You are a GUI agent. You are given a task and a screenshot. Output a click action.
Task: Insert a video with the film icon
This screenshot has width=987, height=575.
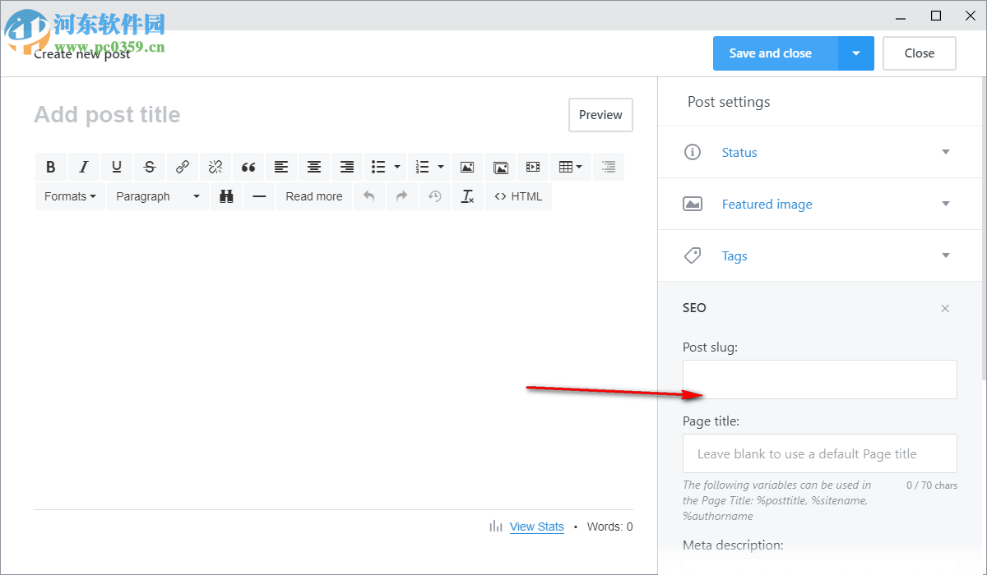[x=533, y=167]
